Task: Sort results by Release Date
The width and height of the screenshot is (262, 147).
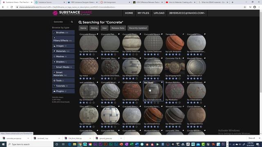Action: click(x=118, y=28)
